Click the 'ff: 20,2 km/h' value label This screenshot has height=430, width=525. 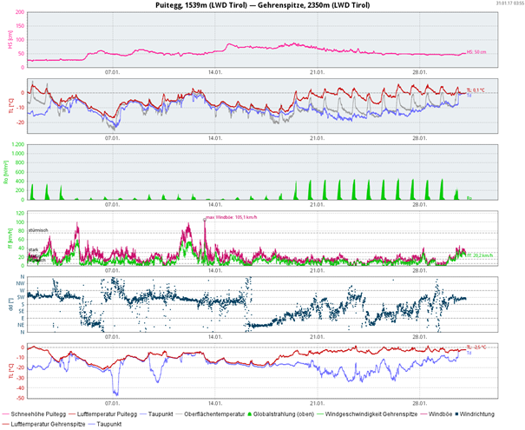[x=480, y=255]
